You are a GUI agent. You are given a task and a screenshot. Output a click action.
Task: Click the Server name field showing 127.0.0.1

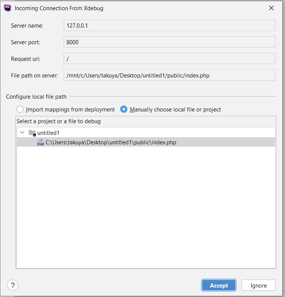click(169, 25)
